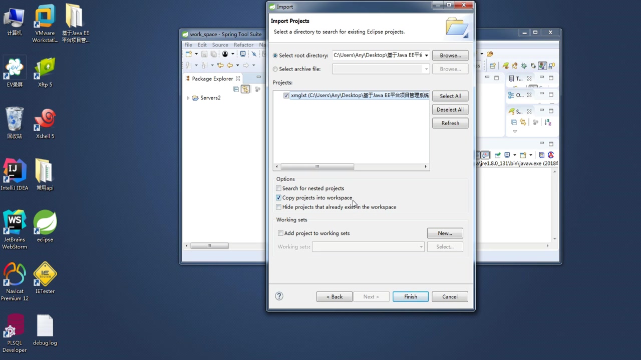Select the 'Select root directory' radio button
The height and width of the screenshot is (360, 641).
275,55
